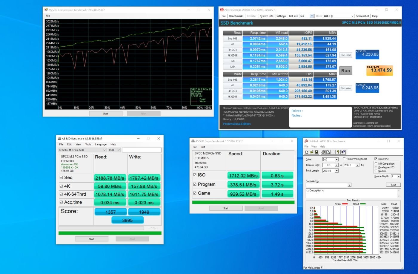Viewport: 418px width, 274px height.
Task: Click the ATTO Disk Benchmark title bar icon
Action: (x=306, y=141)
